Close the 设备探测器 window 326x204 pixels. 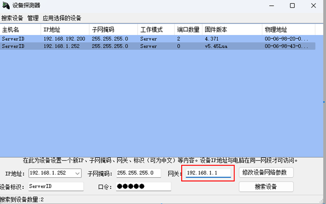pyautogui.click(x=314, y=6)
